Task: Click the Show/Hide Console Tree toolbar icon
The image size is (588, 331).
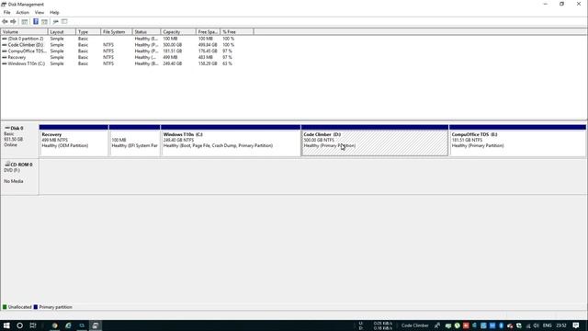Action: point(25,21)
